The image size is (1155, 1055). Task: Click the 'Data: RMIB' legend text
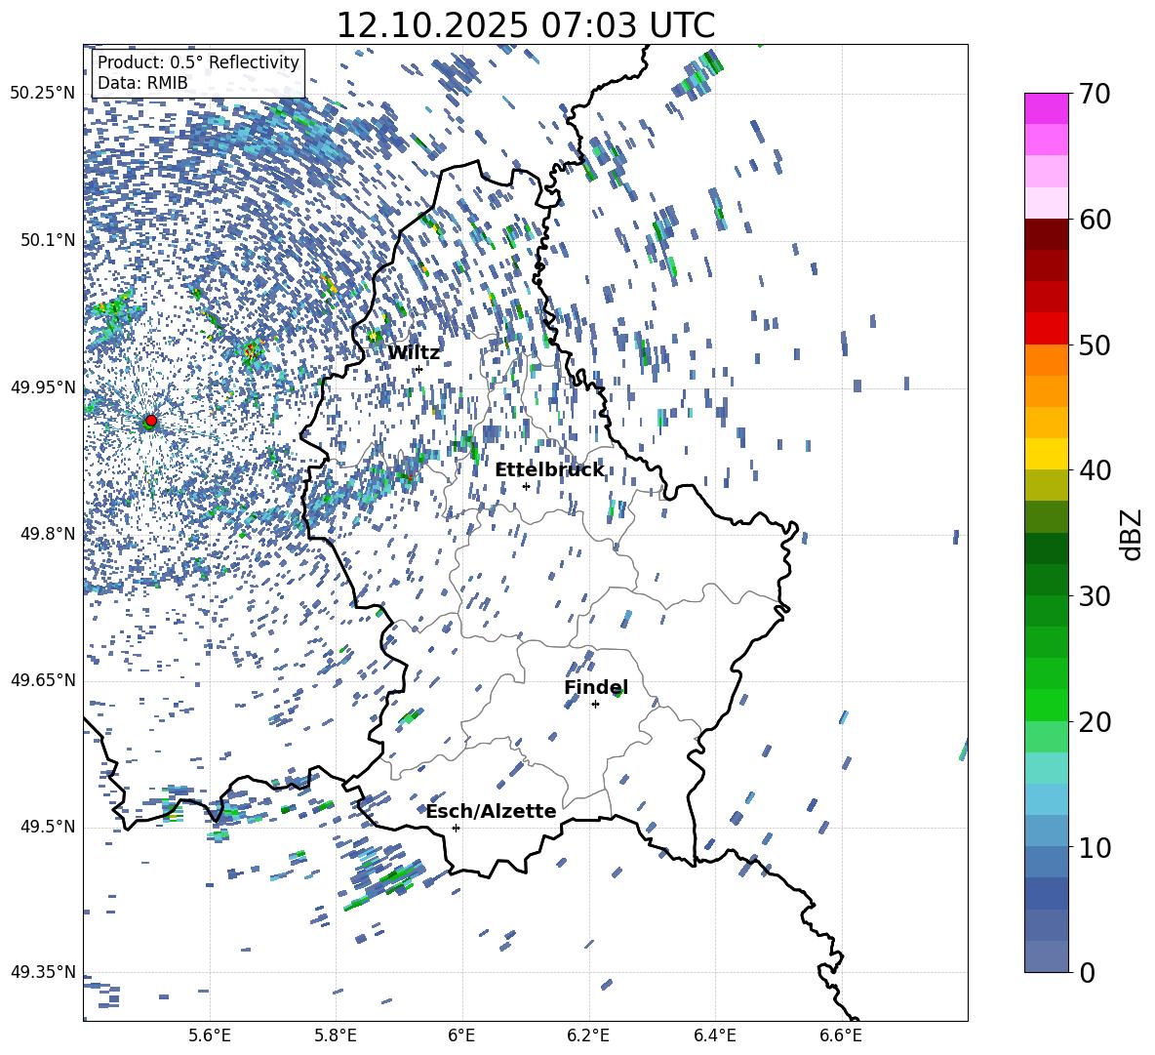[142, 83]
